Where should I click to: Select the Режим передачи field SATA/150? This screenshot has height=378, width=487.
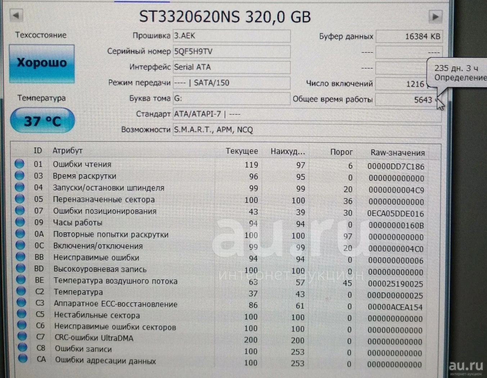click(x=231, y=83)
